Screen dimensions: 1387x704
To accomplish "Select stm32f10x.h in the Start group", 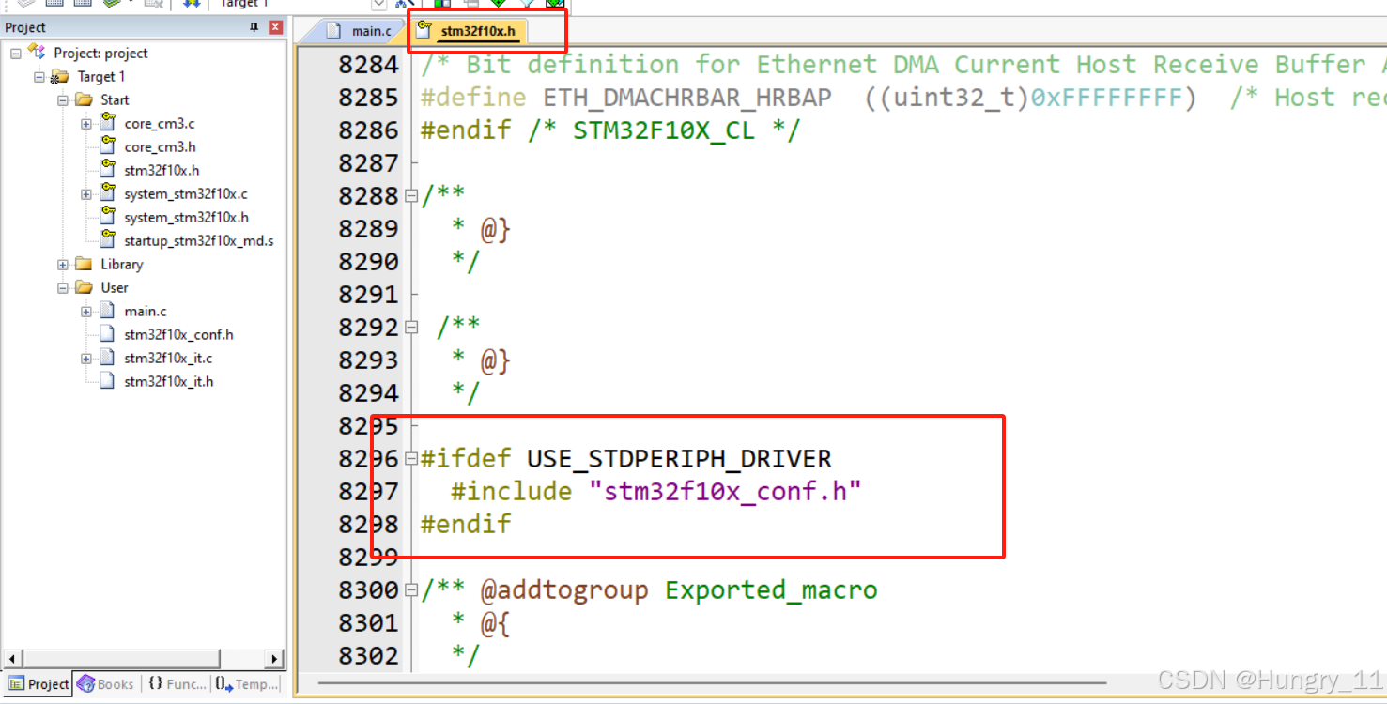I will pyautogui.click(x=162, y=170).
